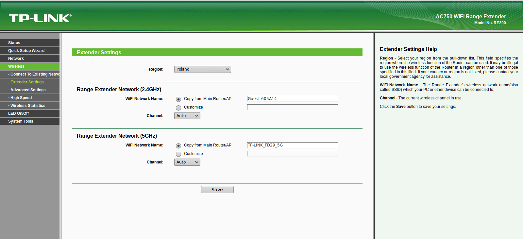The width and height of the screenshot is (523, 239).
Task: Click the 2.4GHz custom network name field
Action: click(x=292, y=107)
